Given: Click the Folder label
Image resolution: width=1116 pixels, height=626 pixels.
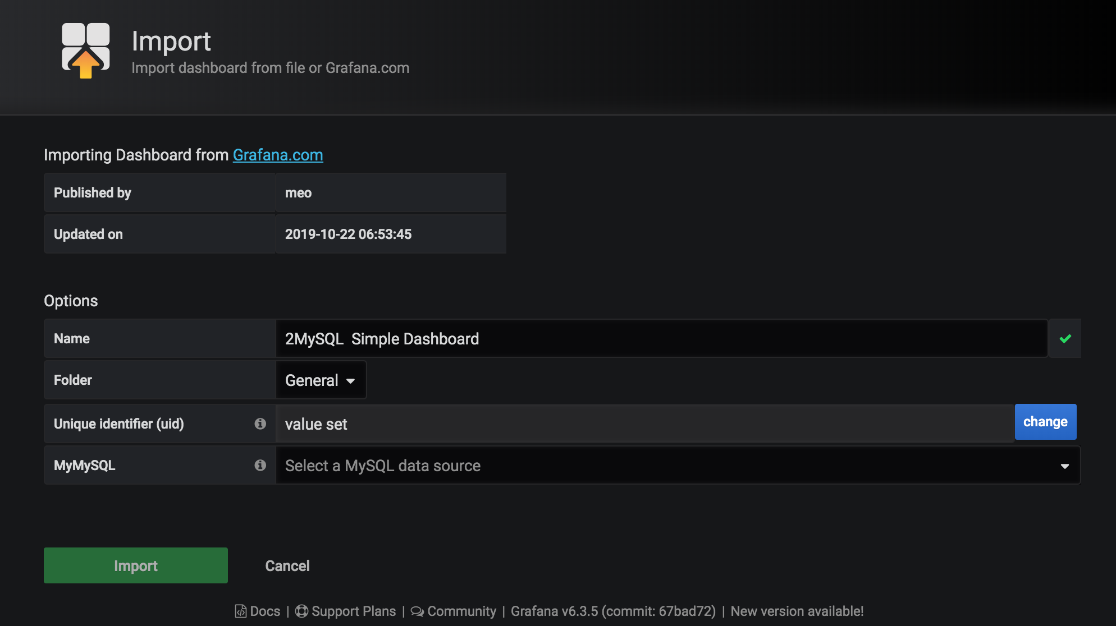Looking at the screenshot, I should (73, 380).
